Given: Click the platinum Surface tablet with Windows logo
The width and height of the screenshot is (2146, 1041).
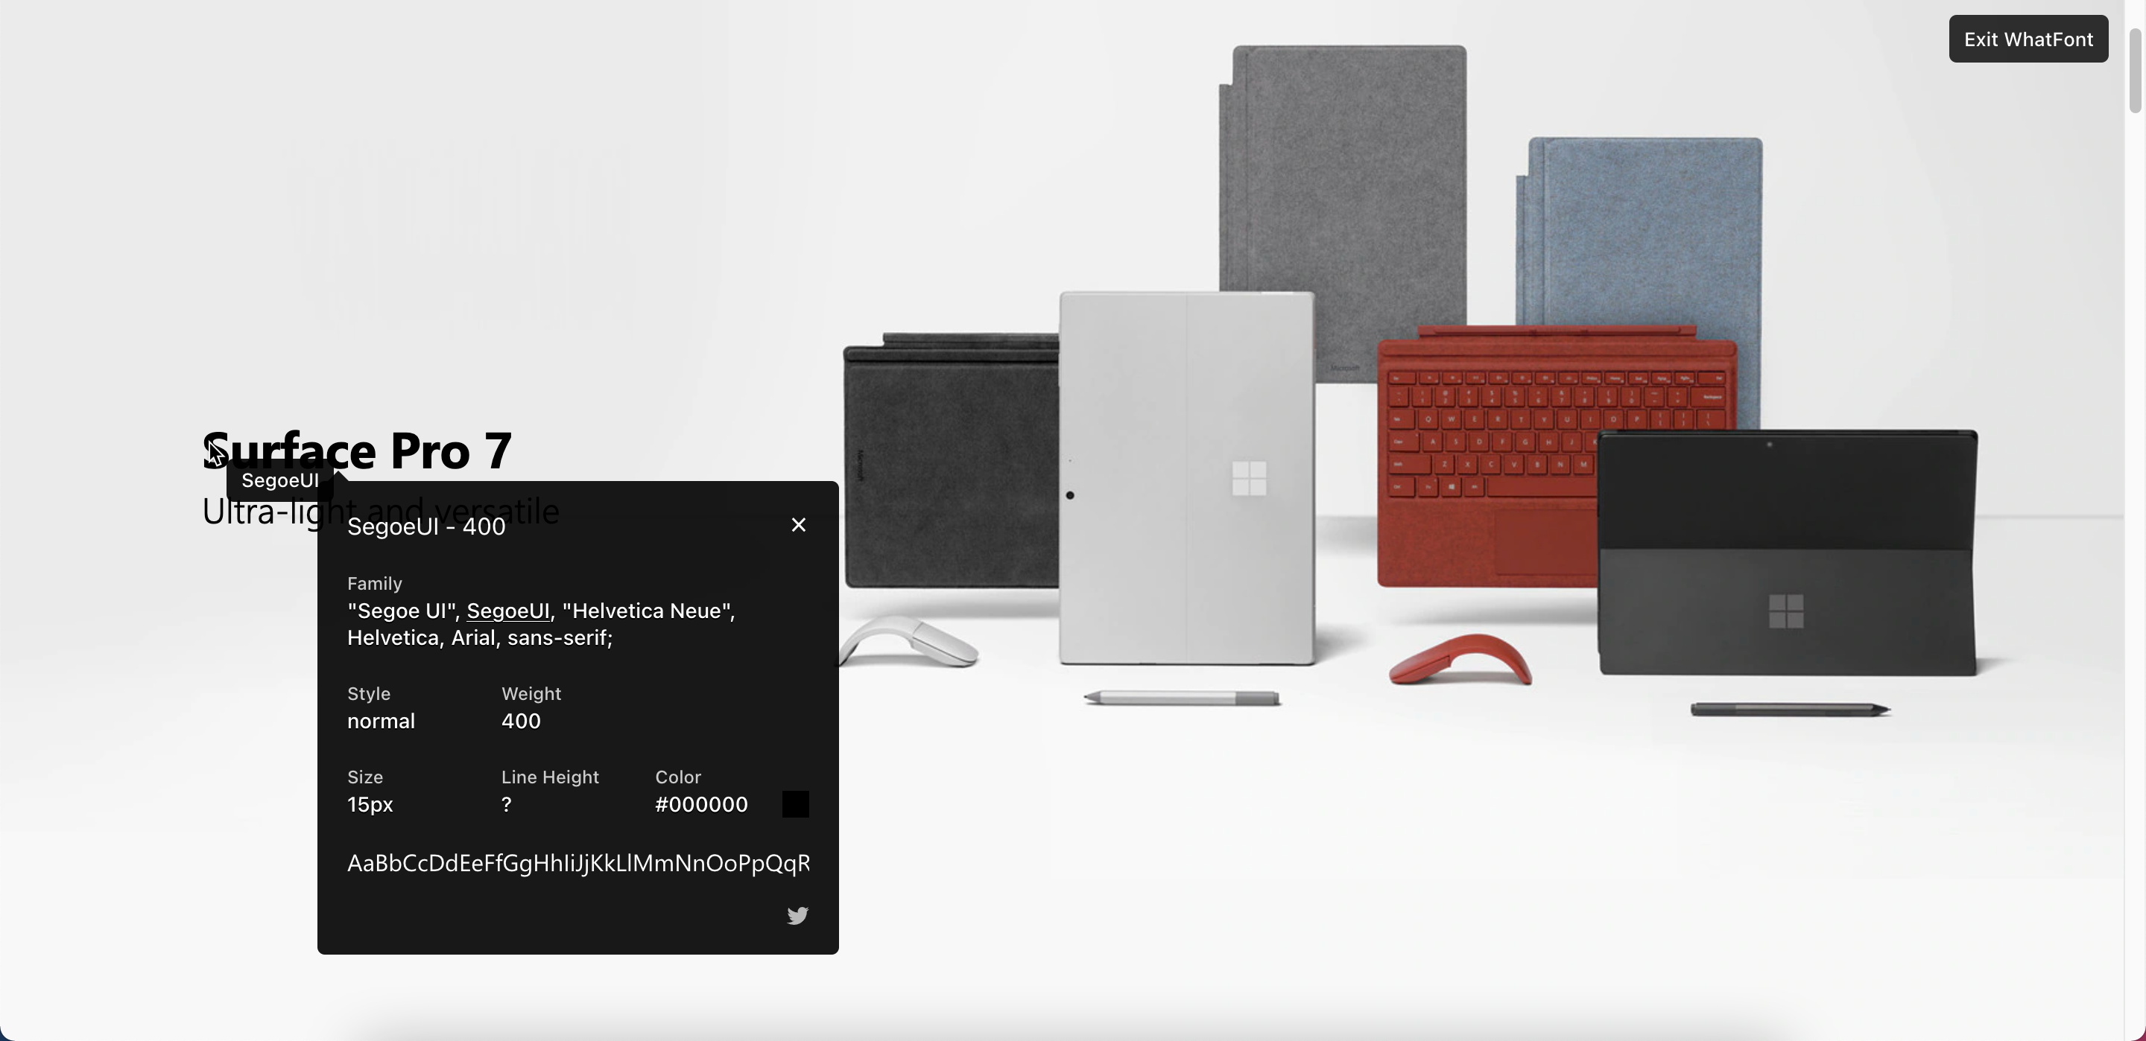Looking at the screenshot, I should (x=1186, y=478).
